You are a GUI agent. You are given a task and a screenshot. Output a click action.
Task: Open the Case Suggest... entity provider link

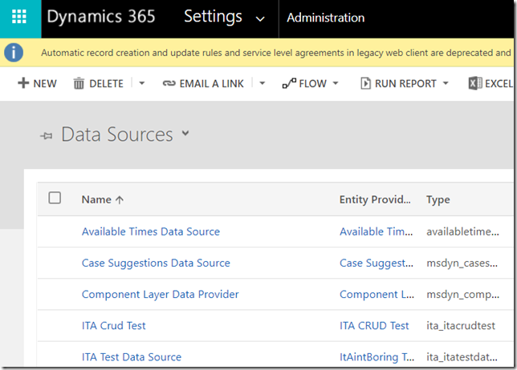(377, 263)
